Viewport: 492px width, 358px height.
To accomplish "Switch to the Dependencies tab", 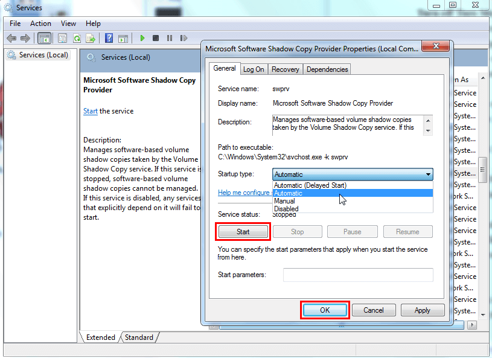I will click(327, 69).
